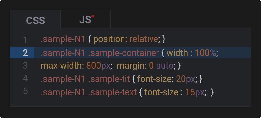The height and width of the screenshot is (118, 261).
Task: Click the .sample-text selector
Action: 112,92
